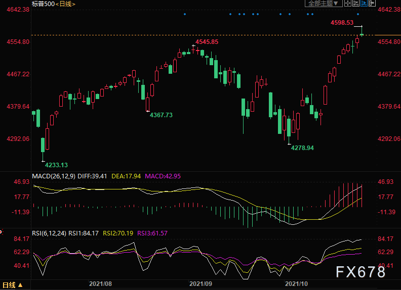Image resolution: width=401 pixels, height=290 pixels.
Task: Click 4554.80 on the right price axis
Action: pos(389,41)
